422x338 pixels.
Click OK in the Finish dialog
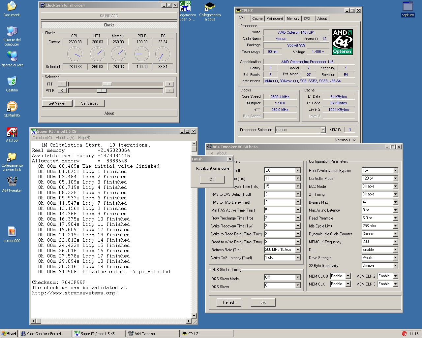click(x=212, y=180)
